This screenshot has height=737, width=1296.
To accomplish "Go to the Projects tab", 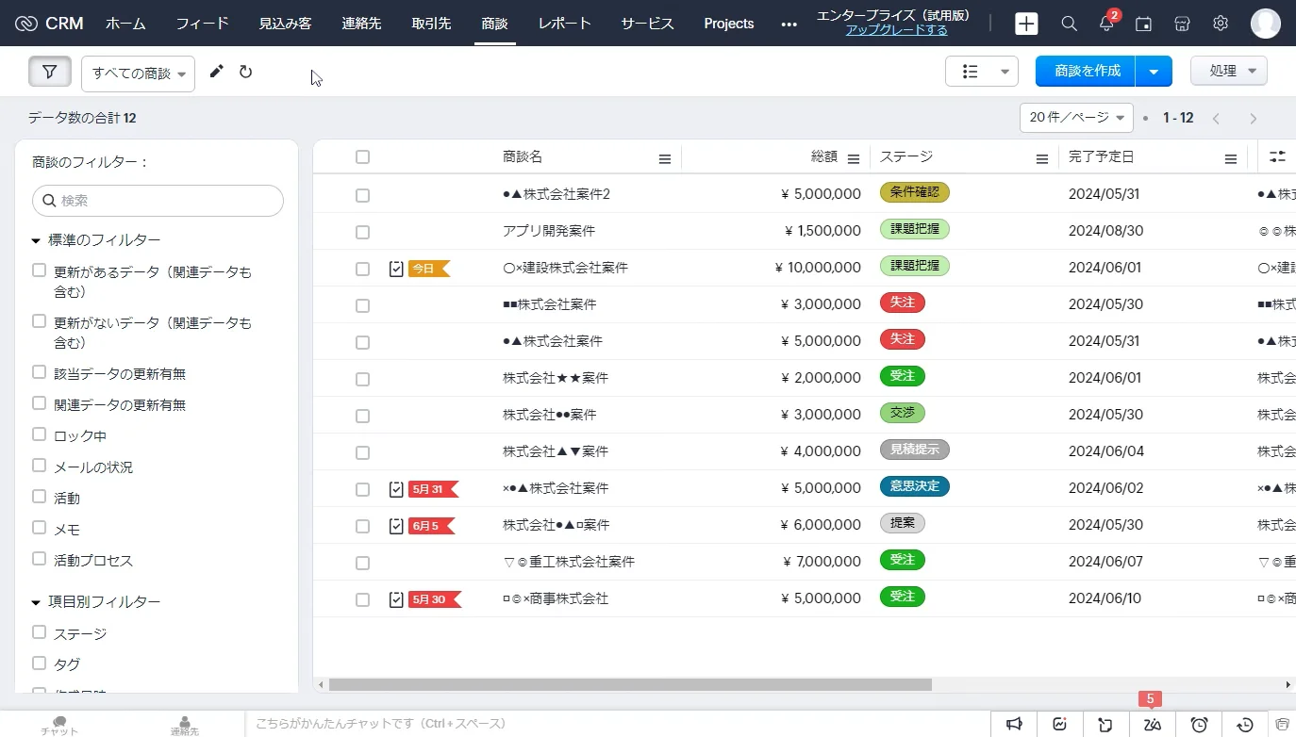I will coord(729,24).
